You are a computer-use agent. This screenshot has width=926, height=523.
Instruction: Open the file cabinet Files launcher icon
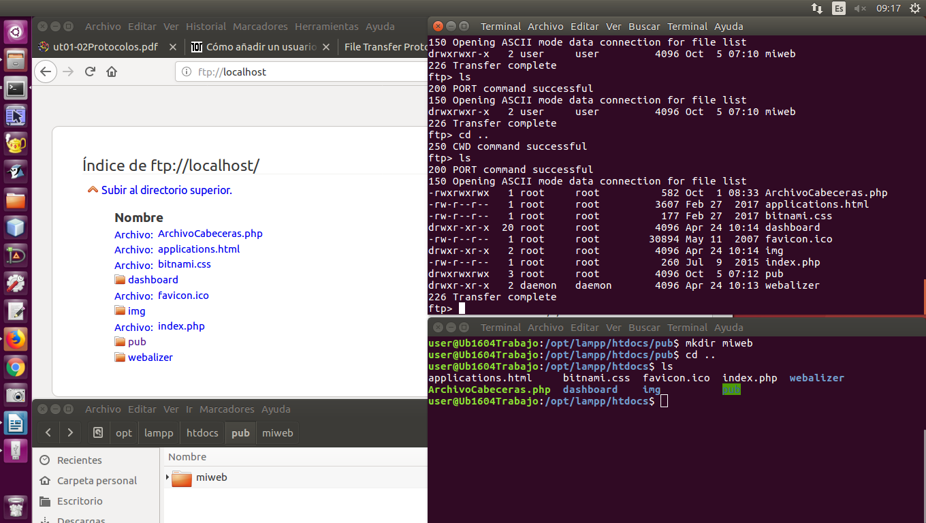16,60
